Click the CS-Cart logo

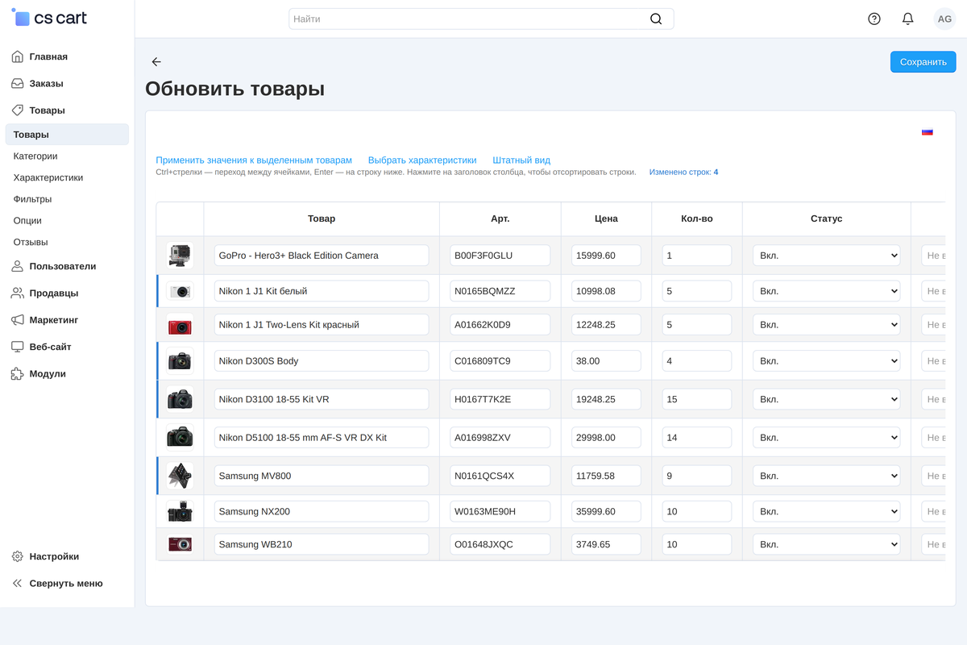coord(49,18)
